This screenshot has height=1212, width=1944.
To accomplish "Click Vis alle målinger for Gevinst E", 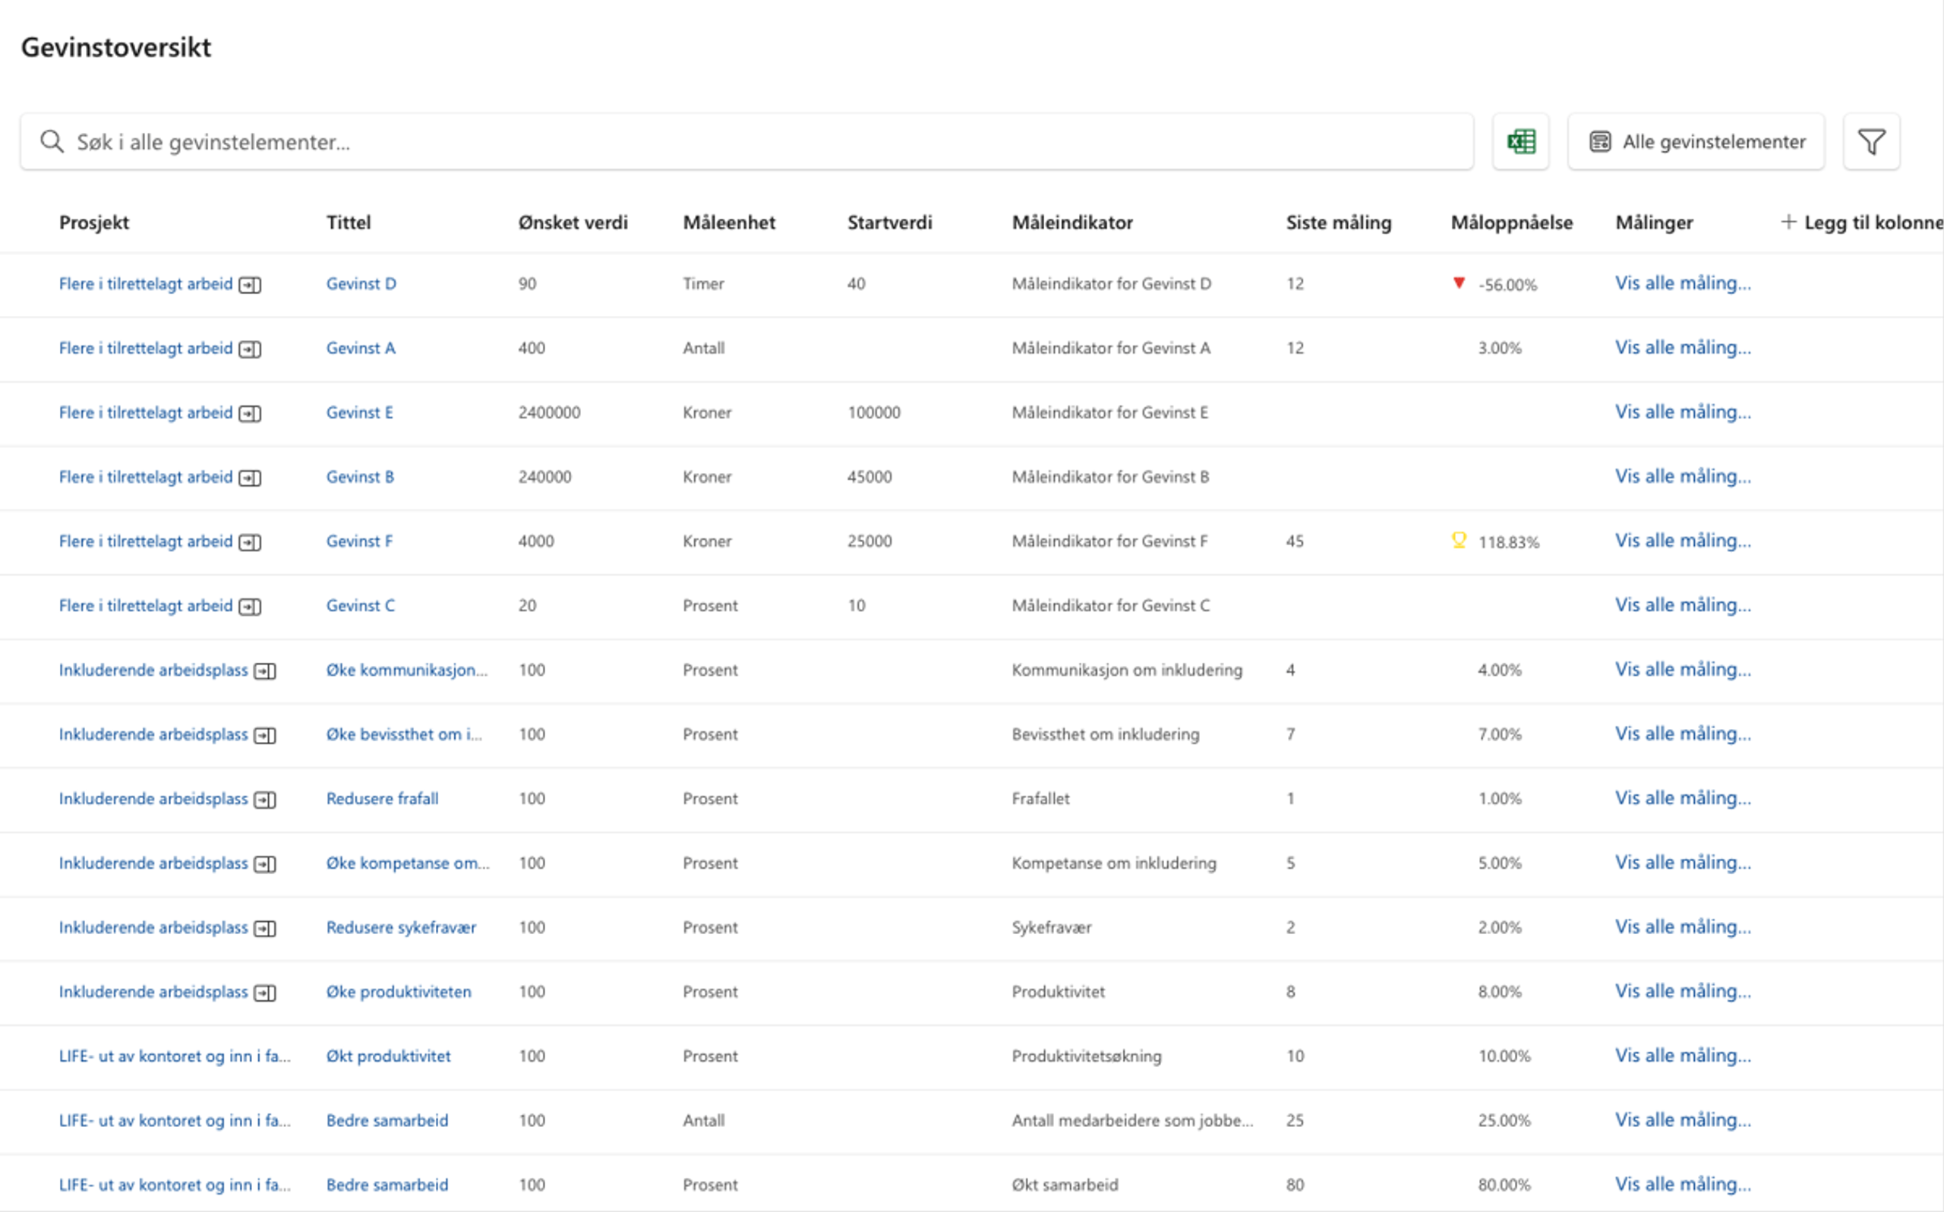I will click(1682, 412).
